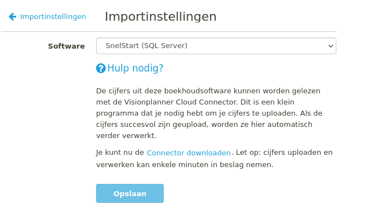Click the horizontal divider under the header

169,32
